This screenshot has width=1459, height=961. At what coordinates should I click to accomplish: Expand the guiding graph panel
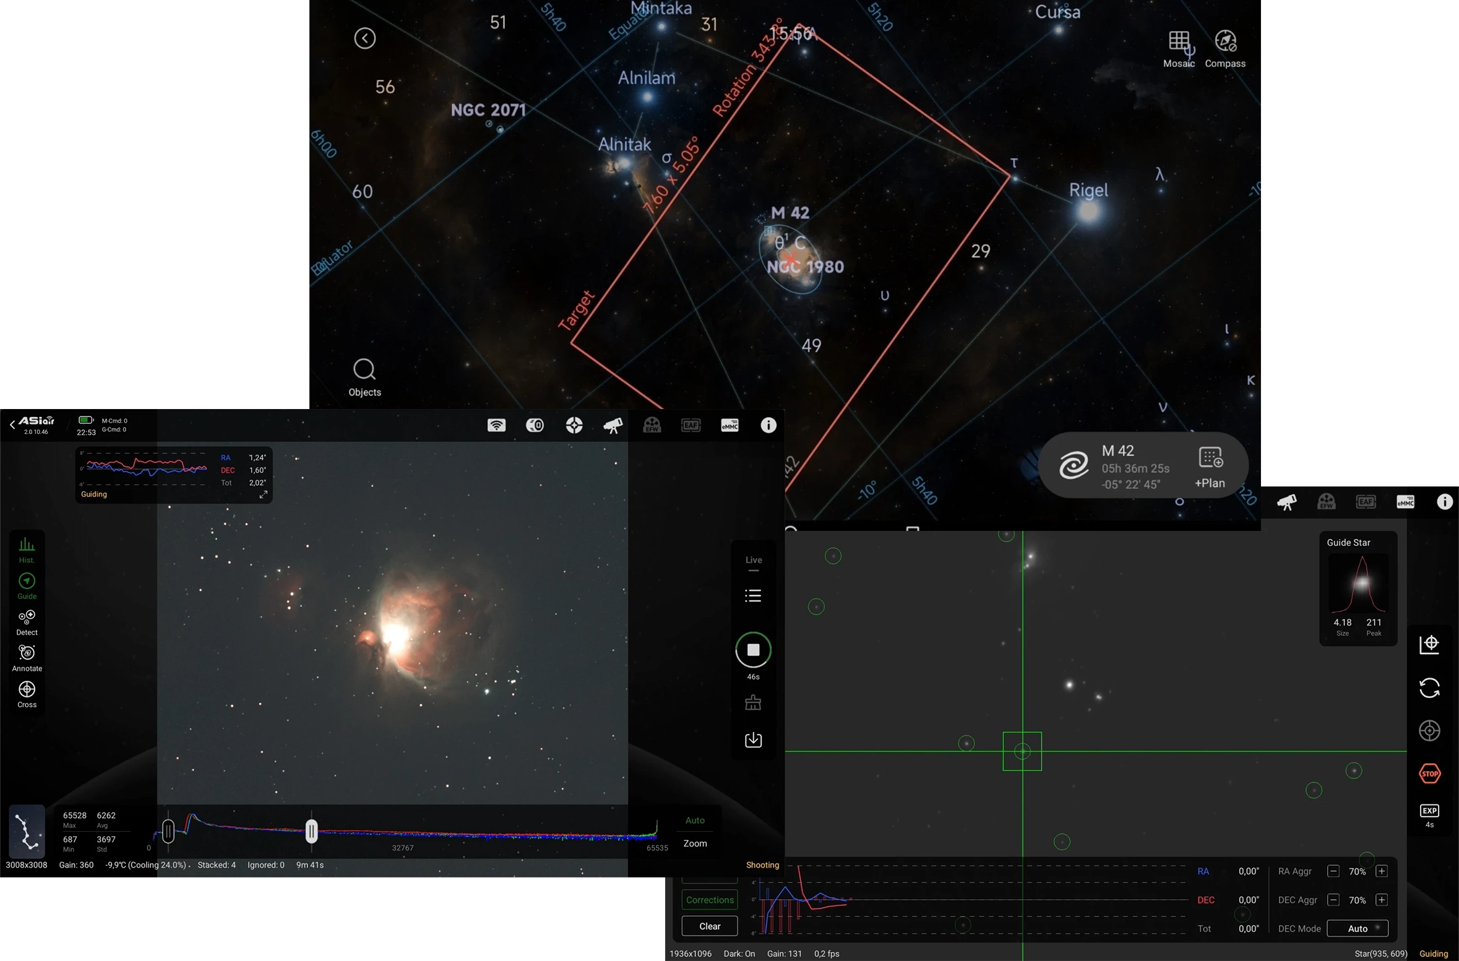pyautogui.click(x=263, y=494)
